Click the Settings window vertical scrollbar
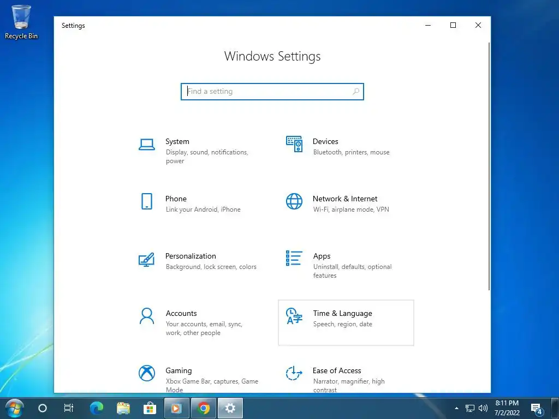 (x=489, y=166)
